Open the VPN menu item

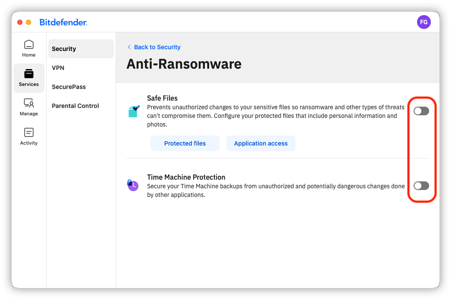[58, 68]
